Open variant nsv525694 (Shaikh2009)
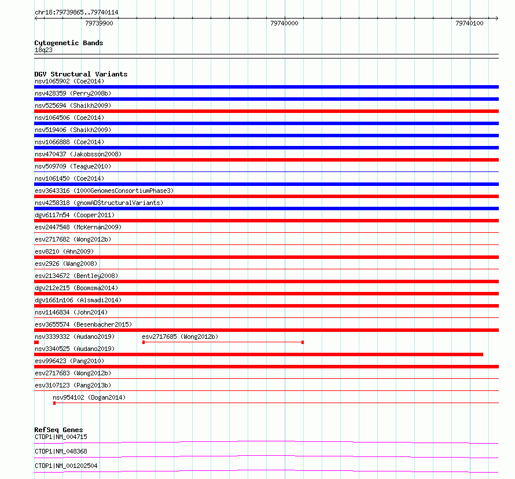The image size is (515, 479). pyautogui.click(x=73, y=105)
